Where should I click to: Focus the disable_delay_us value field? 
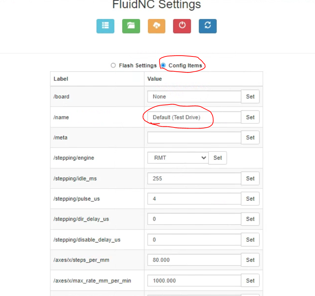pyautogui.click(x=194, y=240)
